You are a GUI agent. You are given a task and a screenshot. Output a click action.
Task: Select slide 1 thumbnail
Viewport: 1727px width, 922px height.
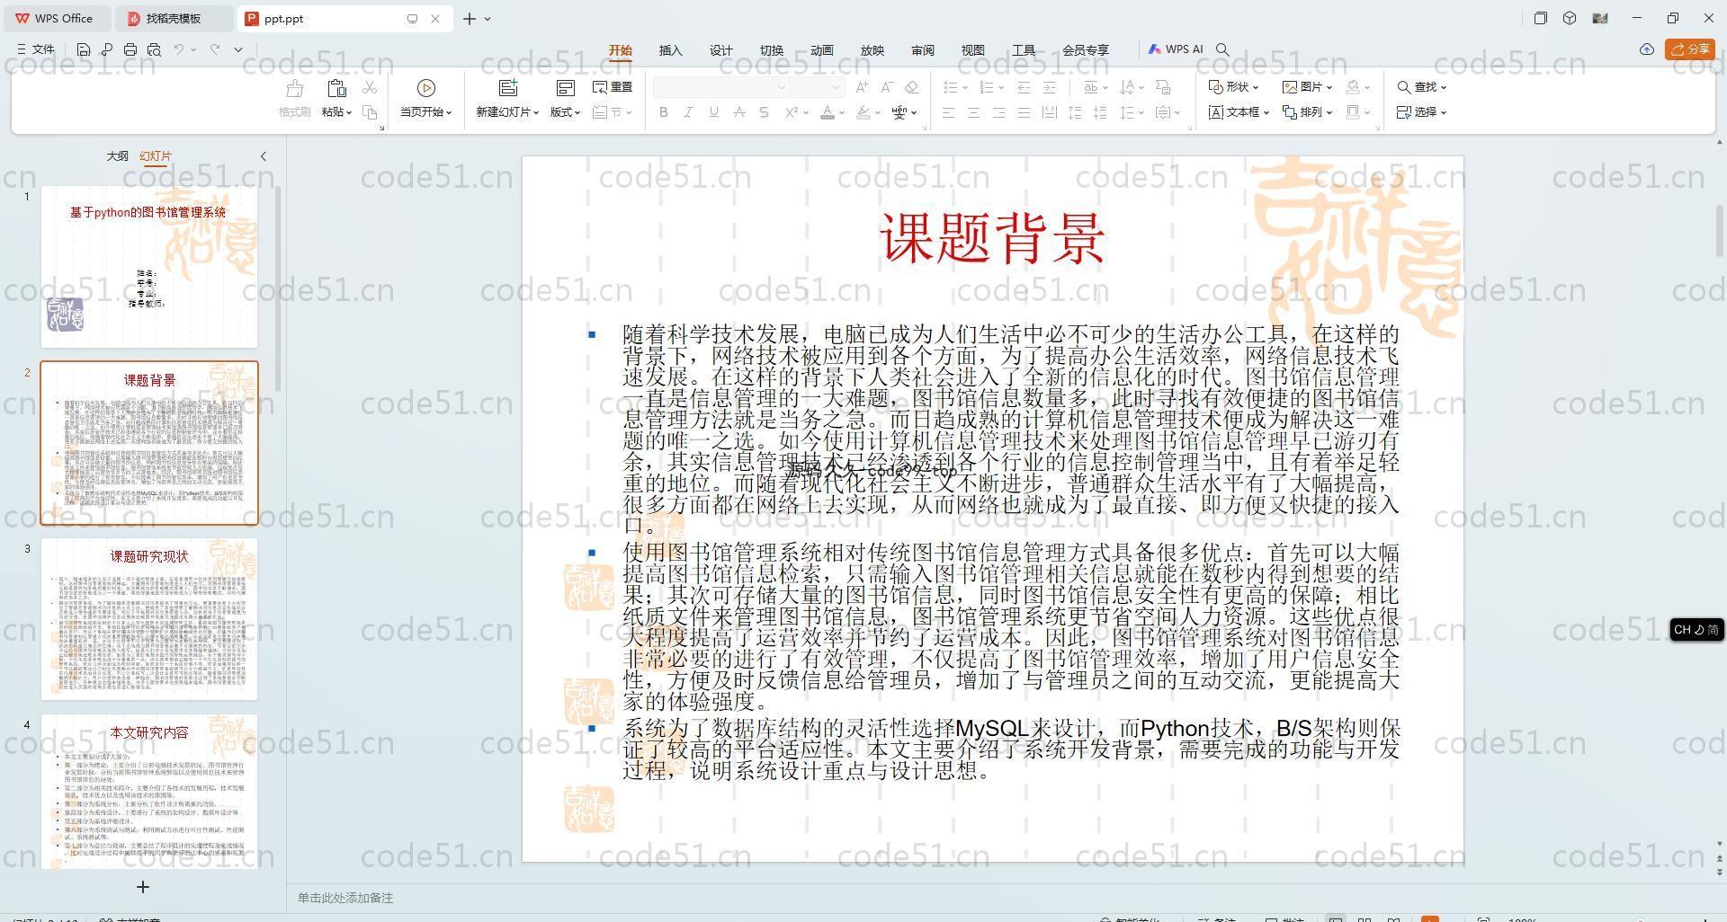[149, 267]
